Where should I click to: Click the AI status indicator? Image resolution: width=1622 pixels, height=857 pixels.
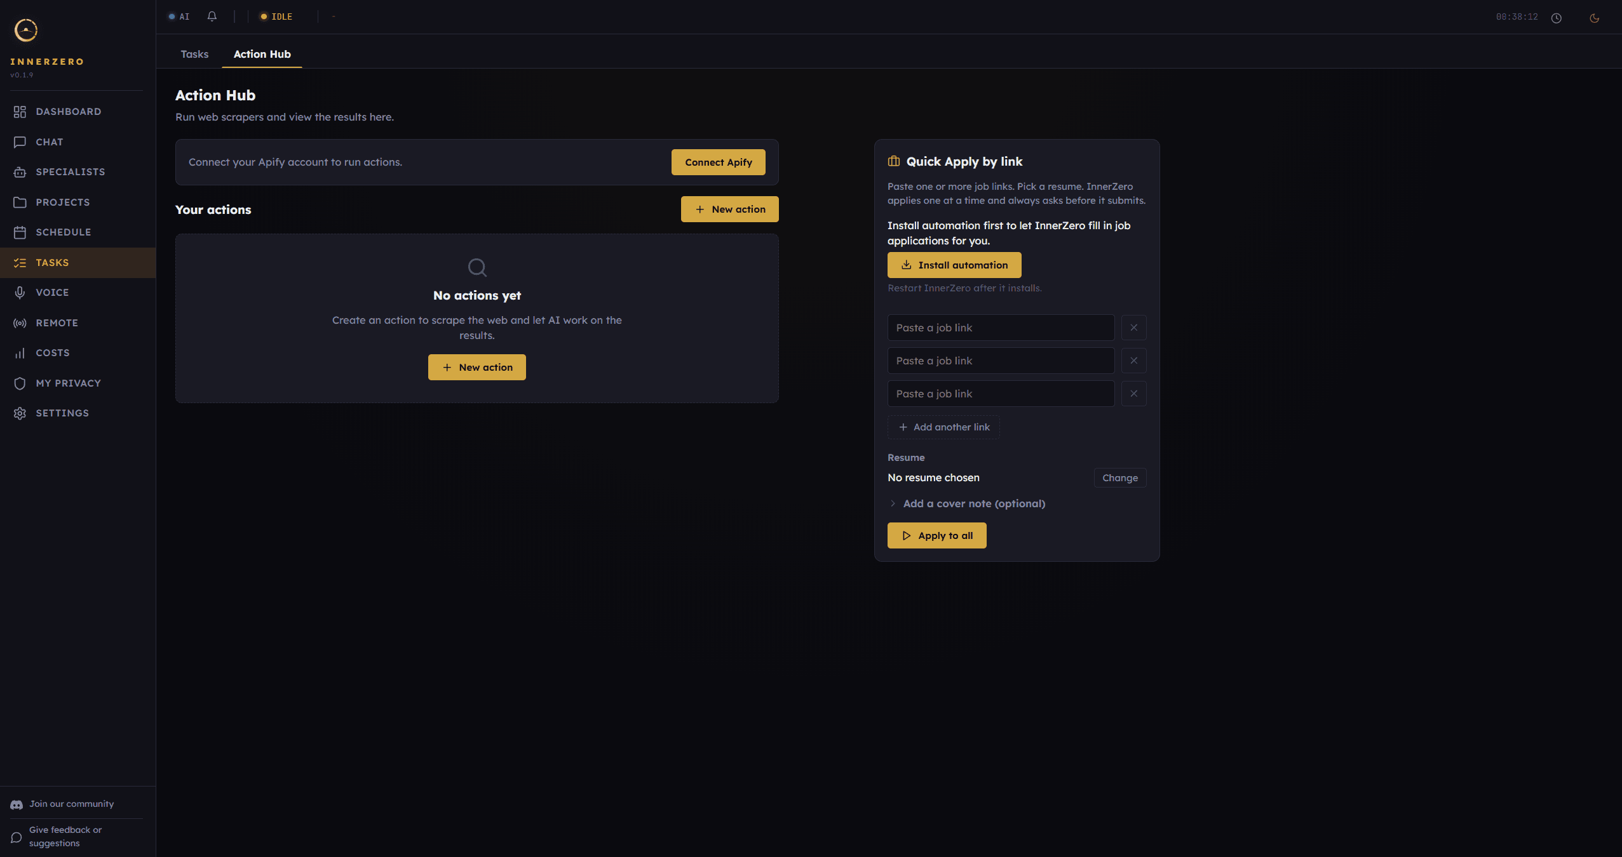[179, 17]
